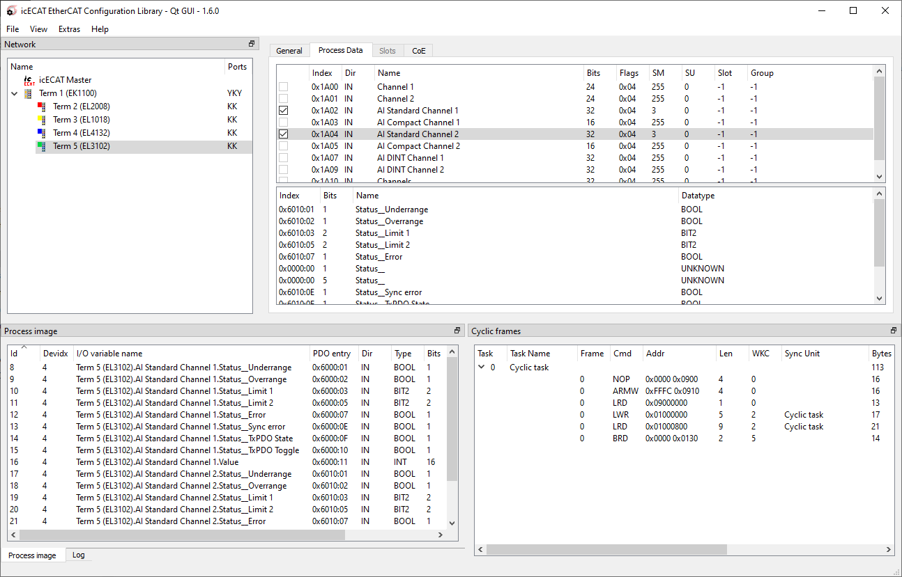This screenshot has width=902, height=577.
Task: Click the icECAT application icon in title bar
Action: (11, 10)
